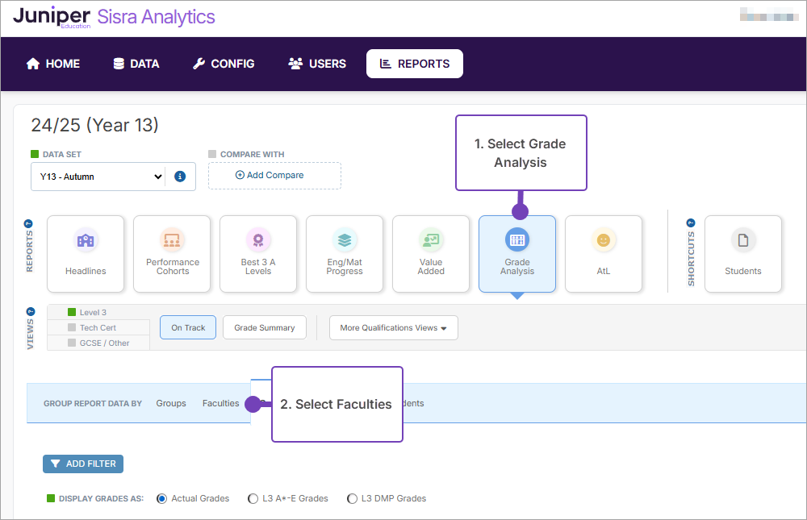Viewport: 807px width, 520px height.
Task: Open the Best 3 A Levels report
Action: 258,253
